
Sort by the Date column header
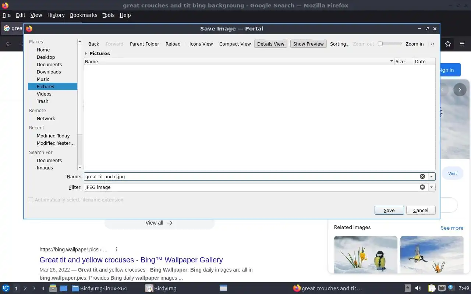point(425,62)
